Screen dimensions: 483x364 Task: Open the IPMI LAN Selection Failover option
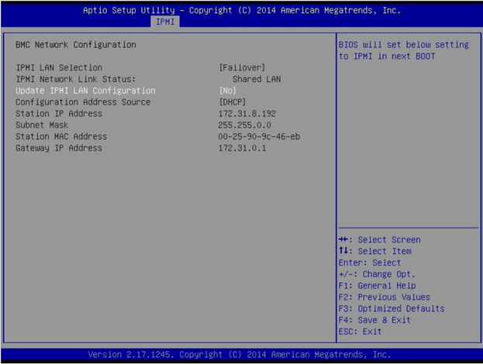(x=243, y=68)
